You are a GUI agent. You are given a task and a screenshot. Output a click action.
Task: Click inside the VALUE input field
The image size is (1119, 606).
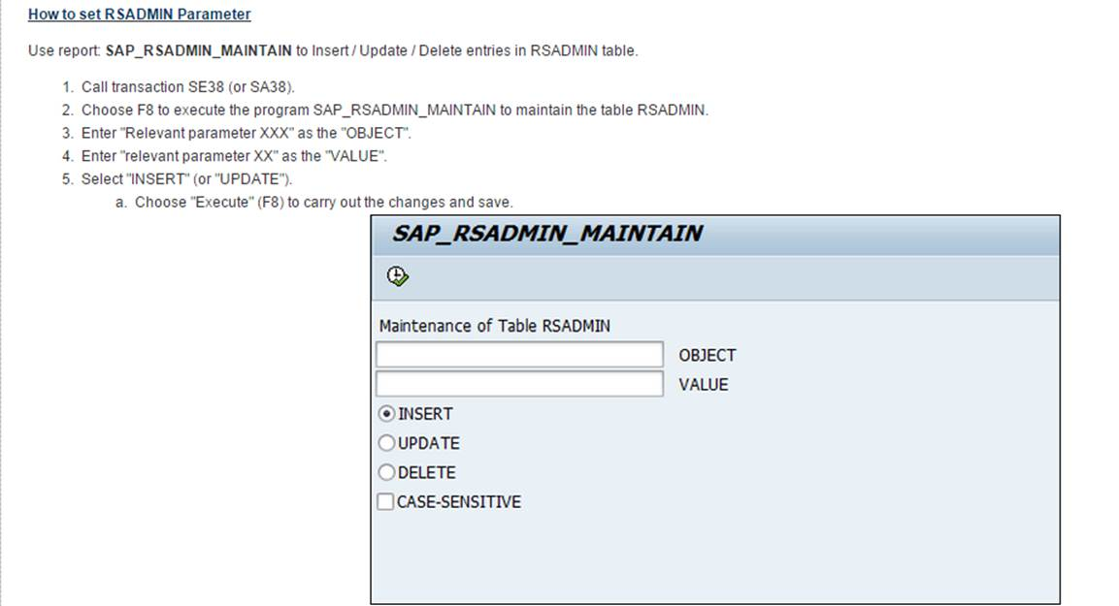tap(517, 383)
